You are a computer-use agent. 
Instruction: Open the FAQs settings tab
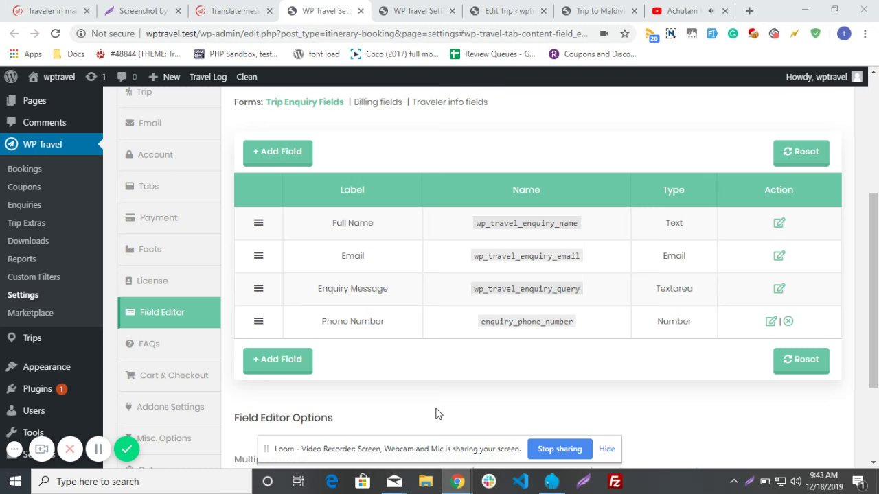pyautogui.click(x=169, y=344)
